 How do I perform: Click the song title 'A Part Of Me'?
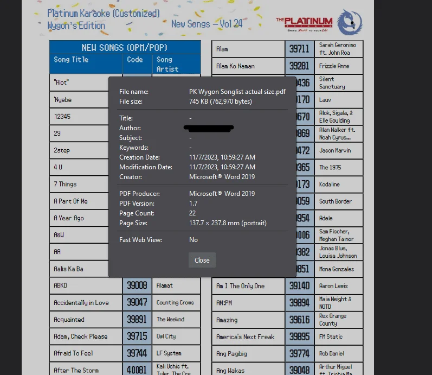71,201
